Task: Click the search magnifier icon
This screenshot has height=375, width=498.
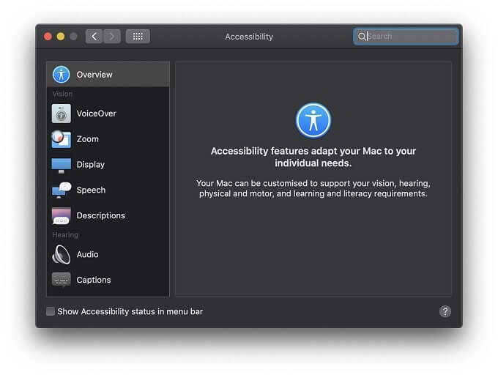Action: coord(362,37)
